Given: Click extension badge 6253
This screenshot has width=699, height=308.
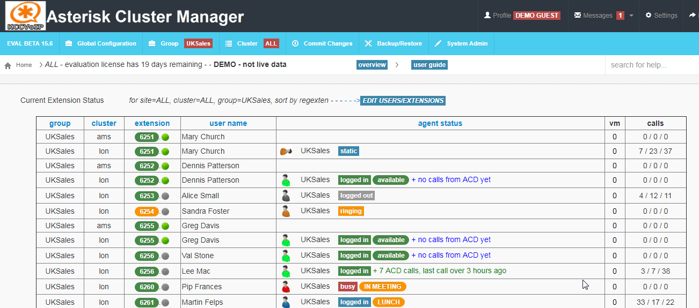Looking at the screenshot, I should pos(147,196).
